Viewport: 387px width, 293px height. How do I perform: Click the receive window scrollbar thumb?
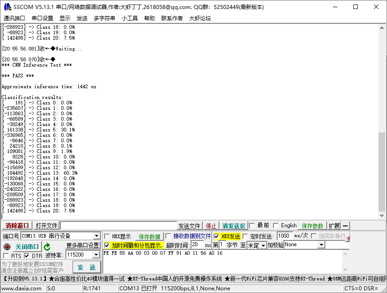coord(382,171)
